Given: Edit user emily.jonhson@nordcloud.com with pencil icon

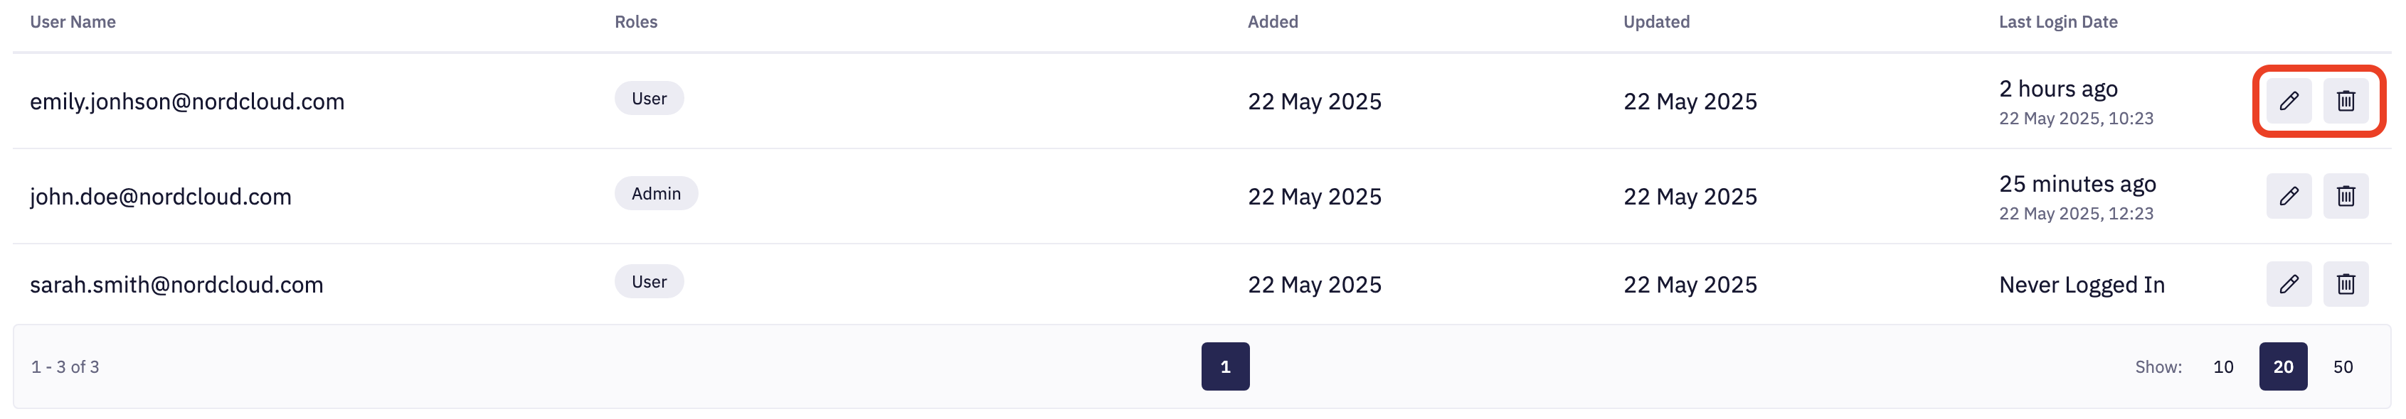Looking at the screenshot, I should click(x=2289, y=101).
